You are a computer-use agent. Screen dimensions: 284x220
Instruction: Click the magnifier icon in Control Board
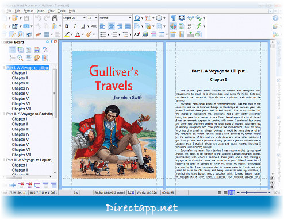click(20, 58)
